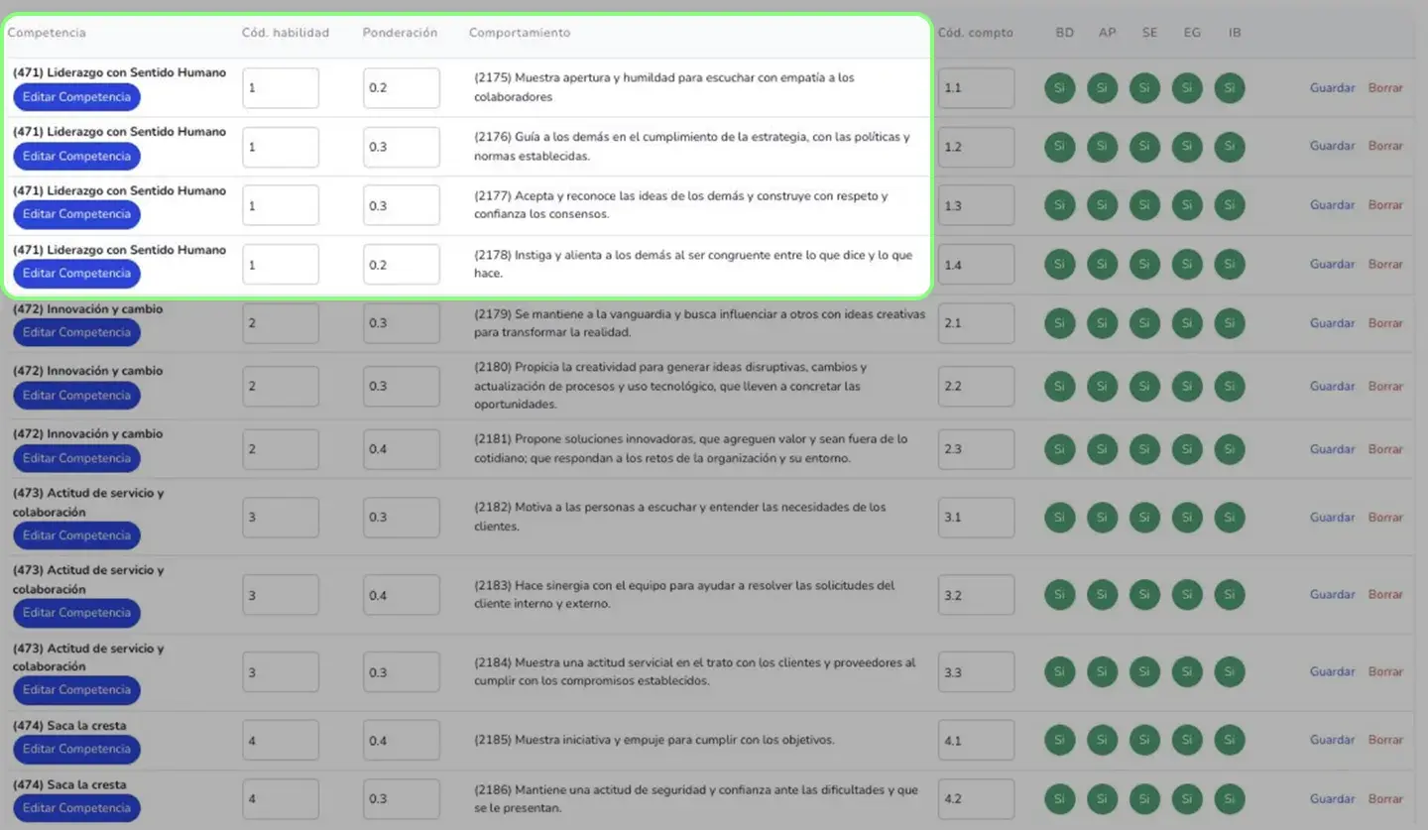Click Editar Competencia for behavior 2177
This screenshot has width=1428, height=830.
(76, 214)
